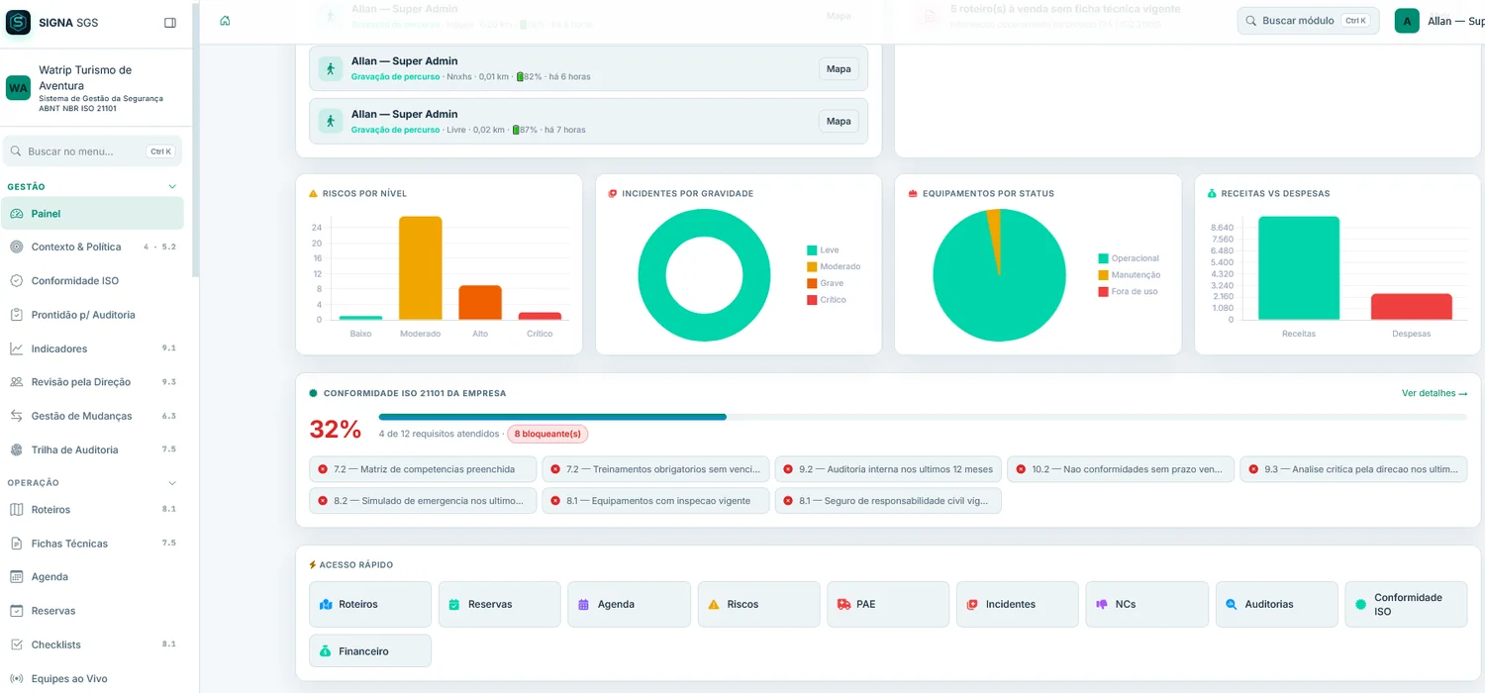Open the PAE quick access shortcut

point(888,604)
